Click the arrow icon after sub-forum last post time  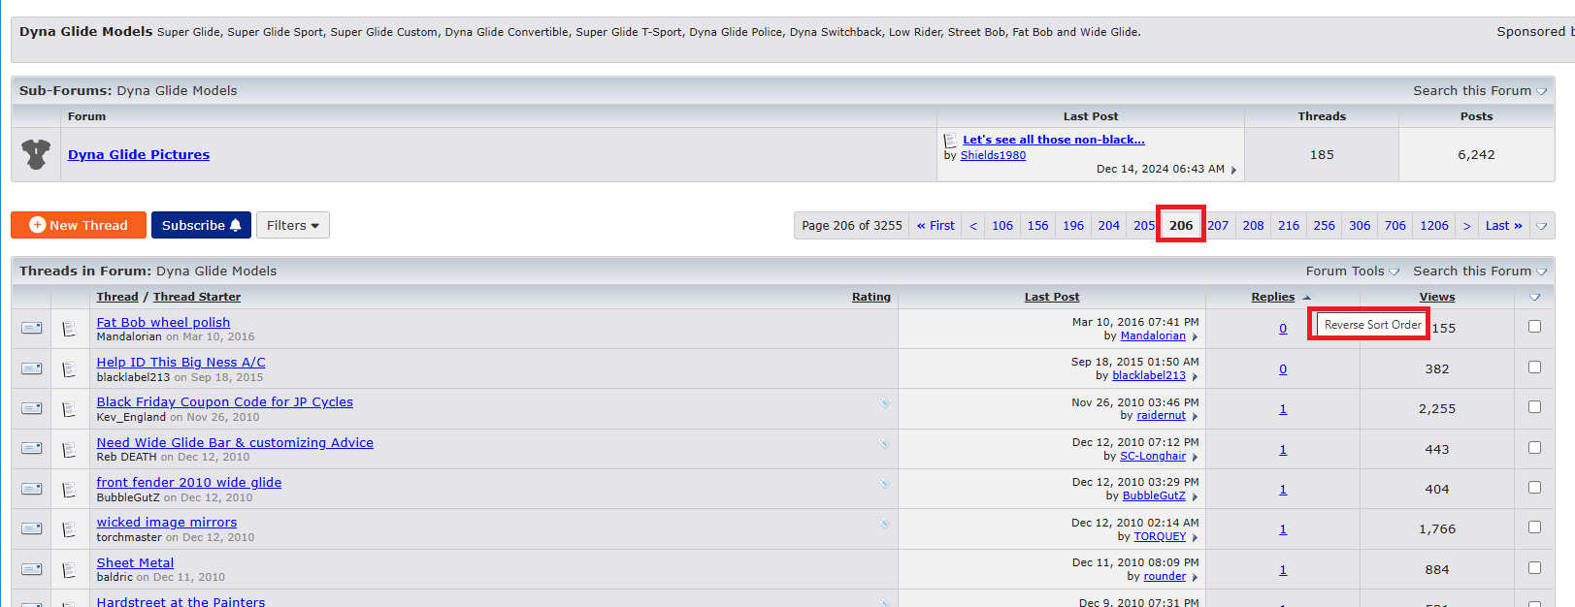pyautogui.click(x=1233, y=170)
